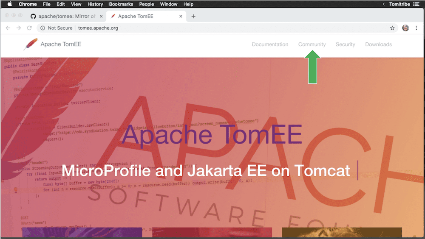Open the Bookmarks menu

121,4
